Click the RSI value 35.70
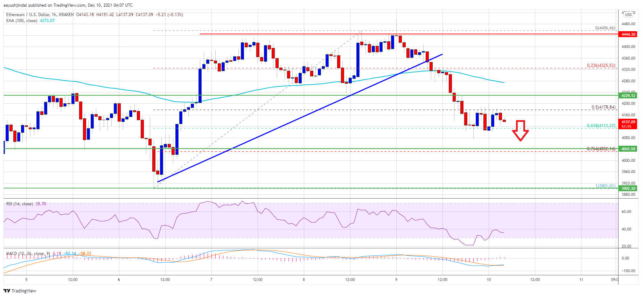Viewport: 642px width, 297px height. (41, 204)
